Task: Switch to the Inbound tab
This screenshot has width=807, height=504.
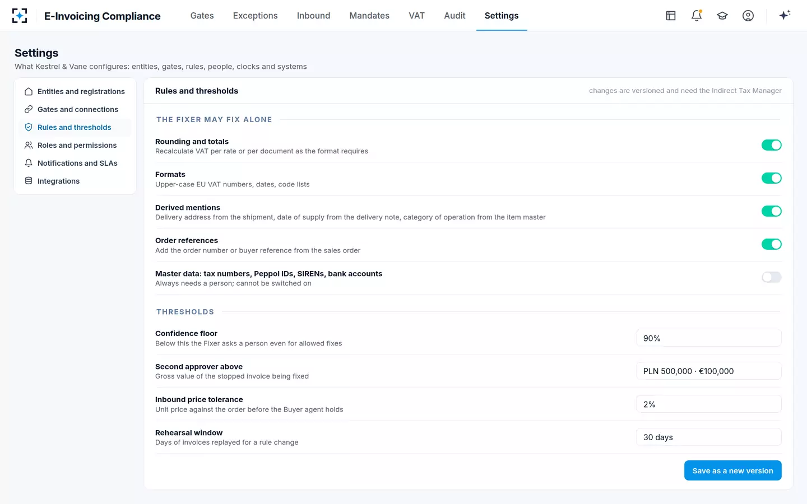Action: [x=313, y=16]
